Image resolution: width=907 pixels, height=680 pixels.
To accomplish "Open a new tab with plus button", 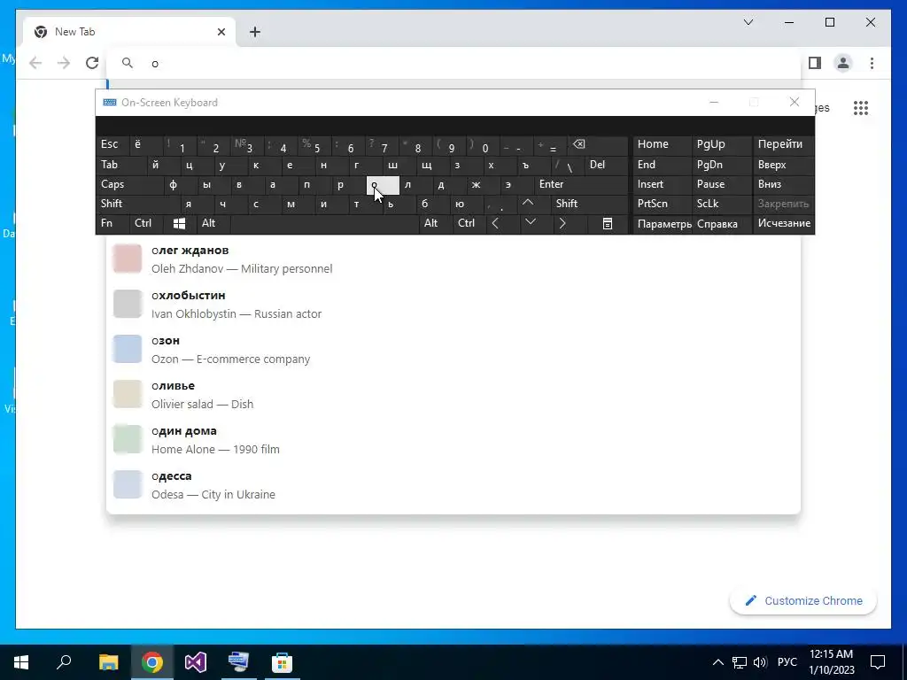I will tap(255, 32).
